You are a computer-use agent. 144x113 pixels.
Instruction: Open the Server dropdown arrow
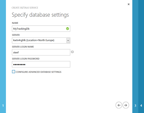68,41
